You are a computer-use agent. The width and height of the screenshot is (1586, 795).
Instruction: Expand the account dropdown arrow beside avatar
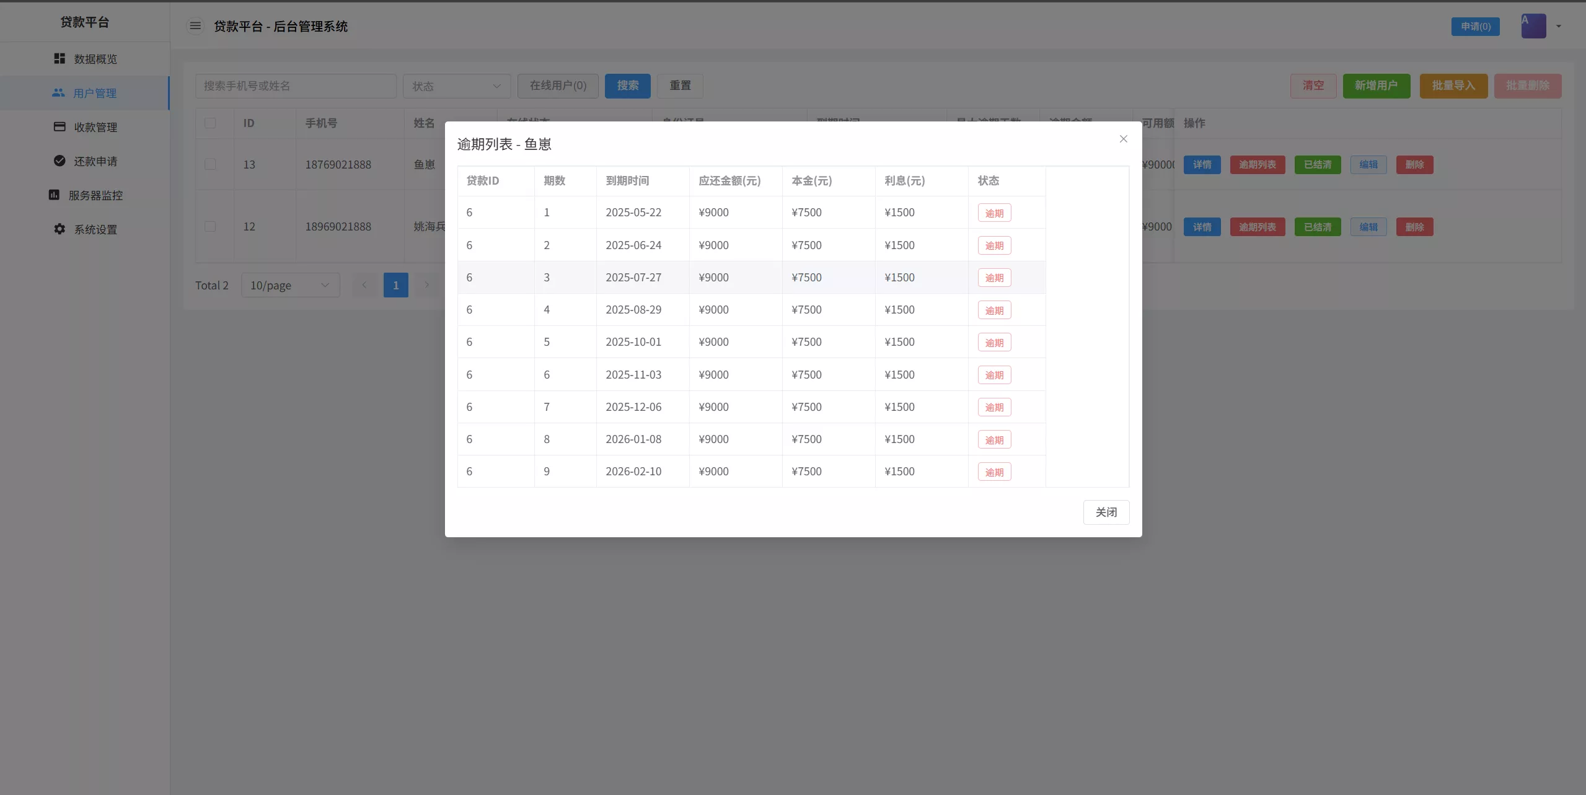(1558, 26)
